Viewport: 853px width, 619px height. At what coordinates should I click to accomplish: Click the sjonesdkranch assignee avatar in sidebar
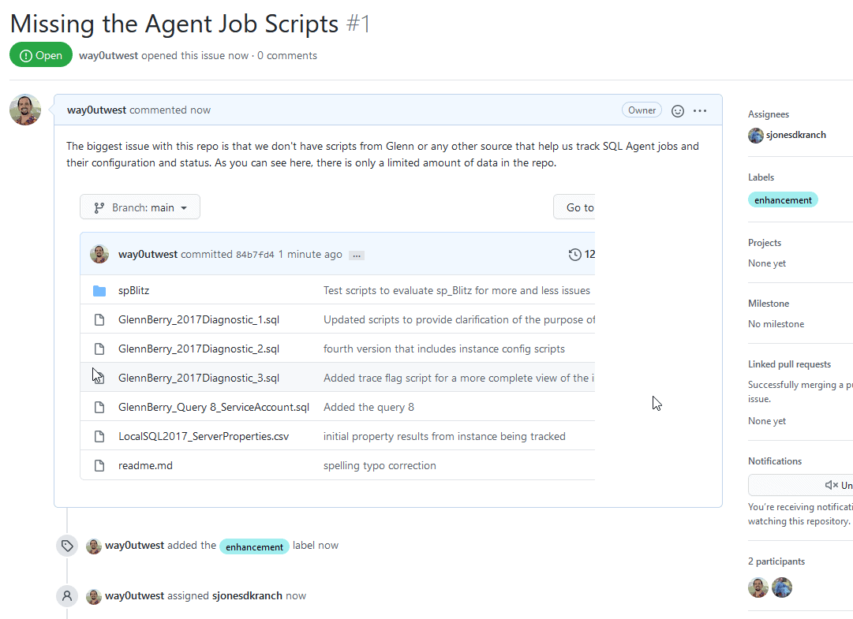[x=756, y=135]
